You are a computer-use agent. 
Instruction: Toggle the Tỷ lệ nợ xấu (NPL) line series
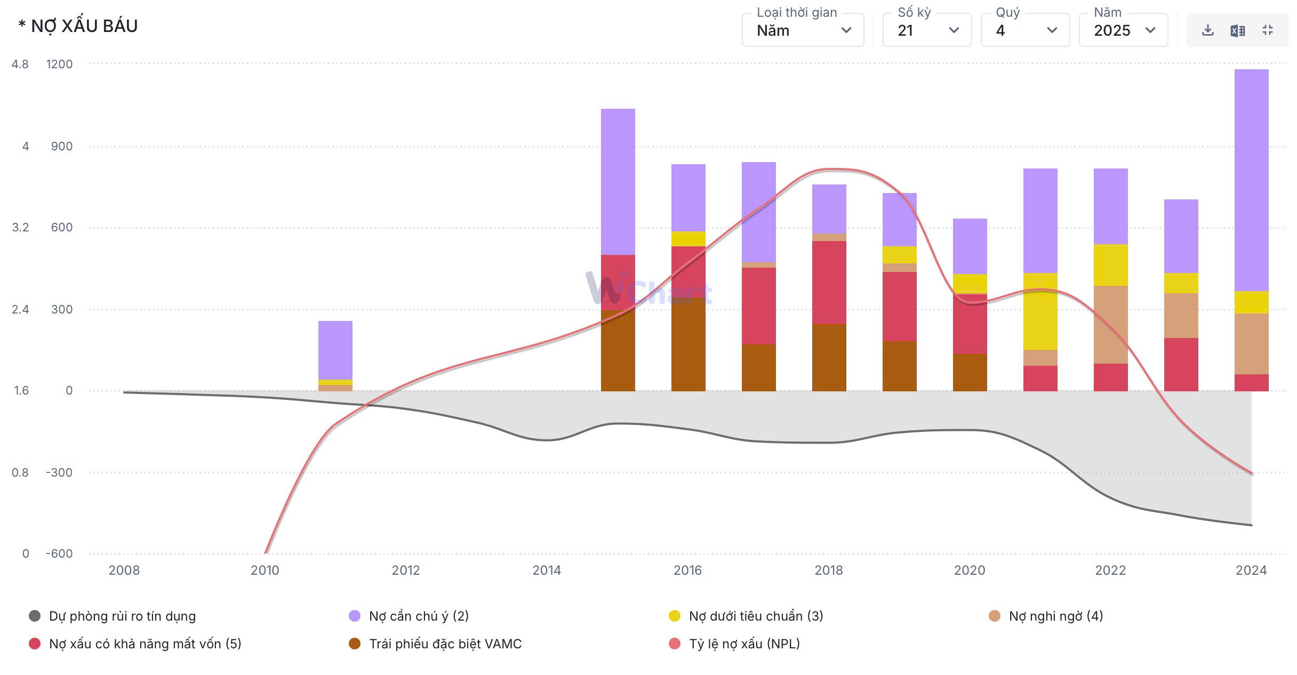coord(744,644)
